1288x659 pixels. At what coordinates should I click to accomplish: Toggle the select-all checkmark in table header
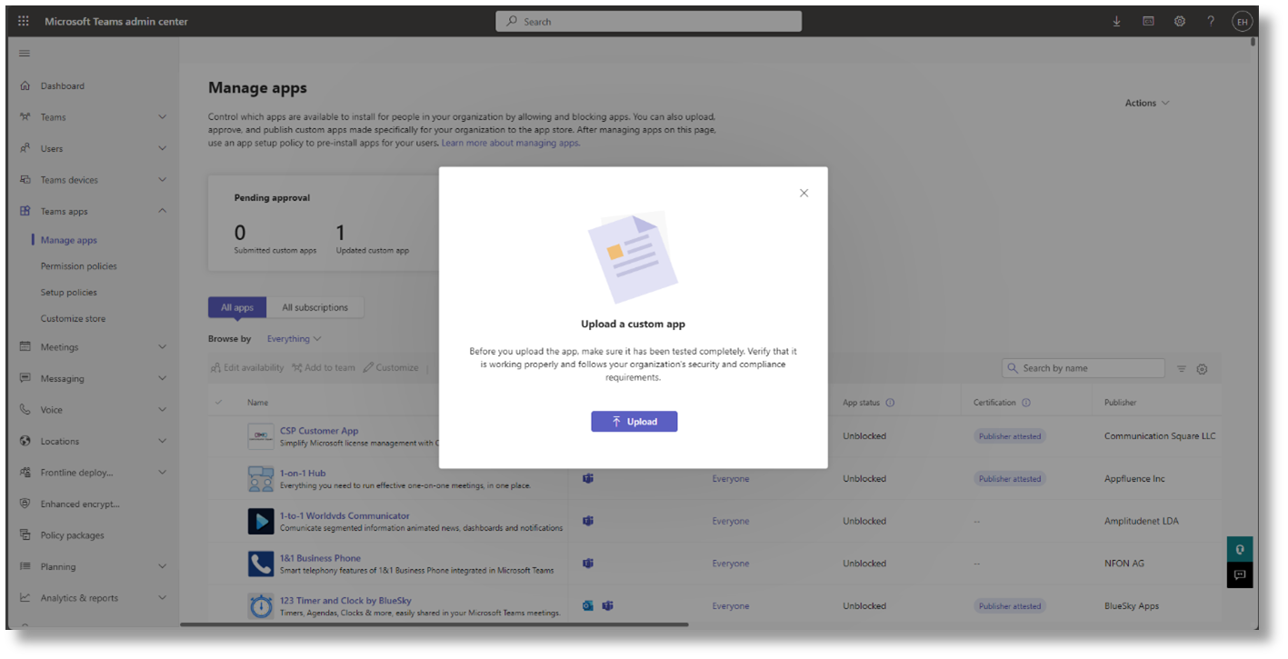[218, 403]
